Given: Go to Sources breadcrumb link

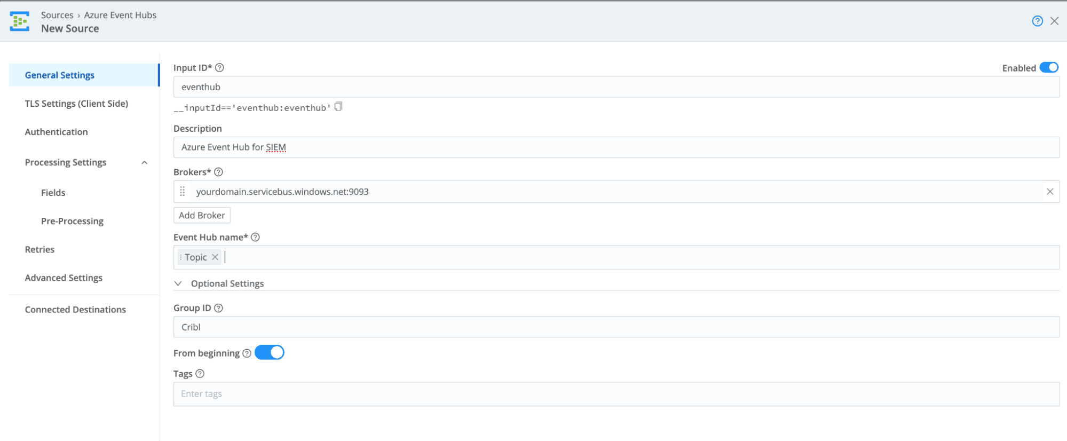Looking at the screenshot, I should tap(57, 15).
